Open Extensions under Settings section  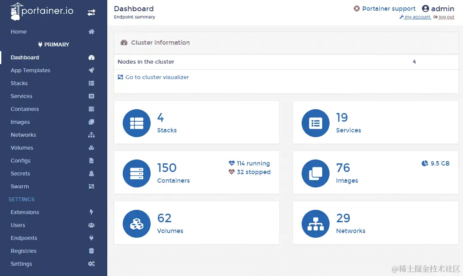[x=25, y=212]
